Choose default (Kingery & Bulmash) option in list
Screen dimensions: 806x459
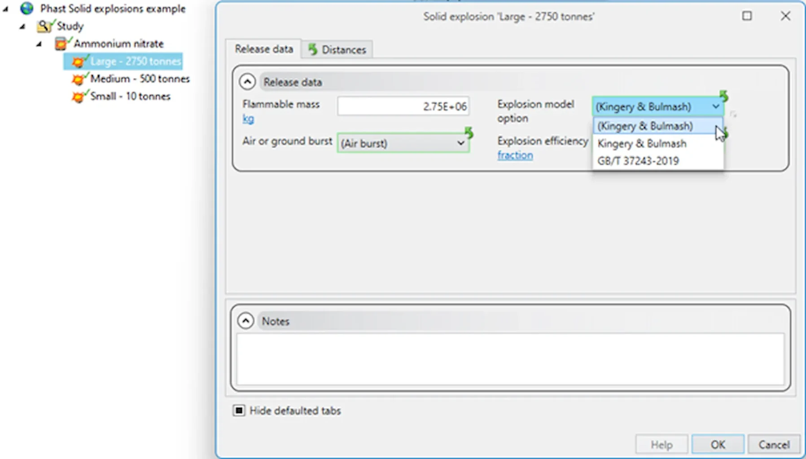(x=657, y=126)
